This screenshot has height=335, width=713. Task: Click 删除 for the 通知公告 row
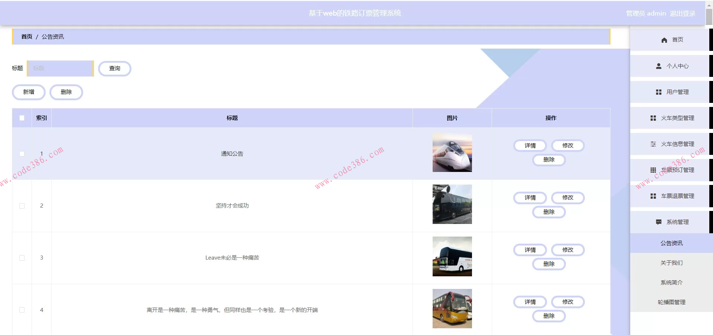coord(549,160)
